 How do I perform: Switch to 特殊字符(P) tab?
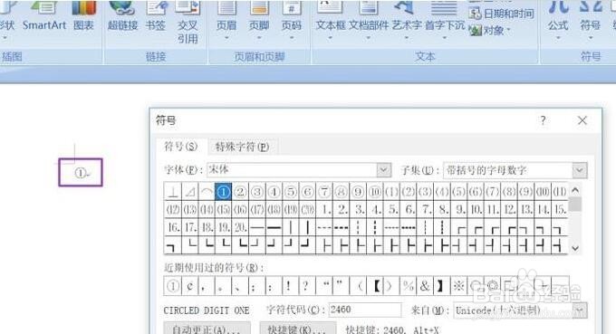(x=243, y=147)
